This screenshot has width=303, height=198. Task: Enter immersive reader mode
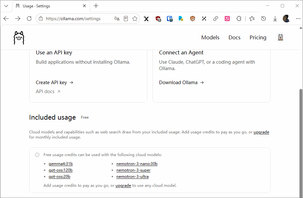pyautogui.click(x=126, y=19)
